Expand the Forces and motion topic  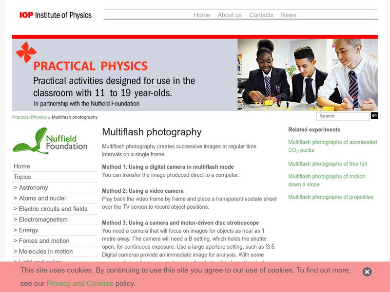[x=42, y=241]
